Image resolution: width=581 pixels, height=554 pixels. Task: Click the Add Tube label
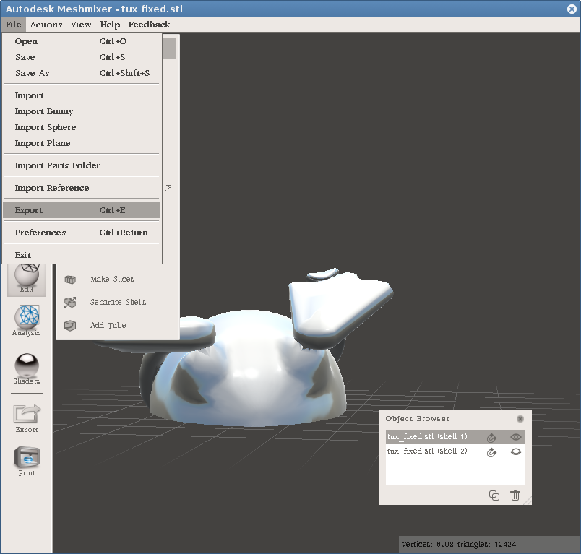pos(108,325)
